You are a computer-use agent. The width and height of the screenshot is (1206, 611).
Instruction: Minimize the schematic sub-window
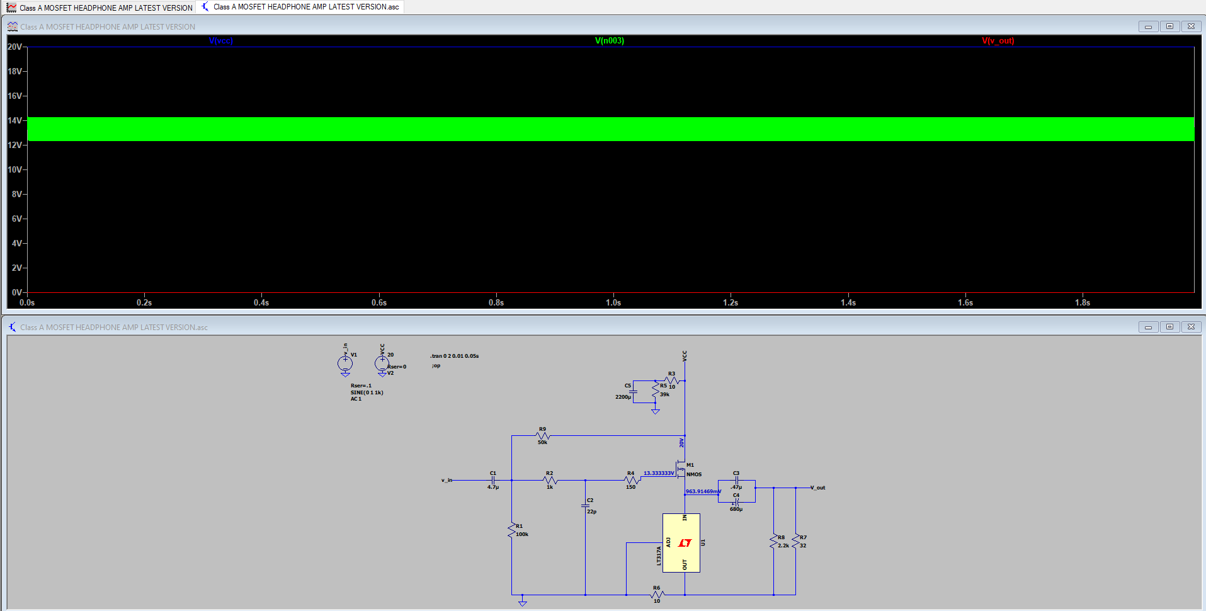click(x=1148, y=327)
